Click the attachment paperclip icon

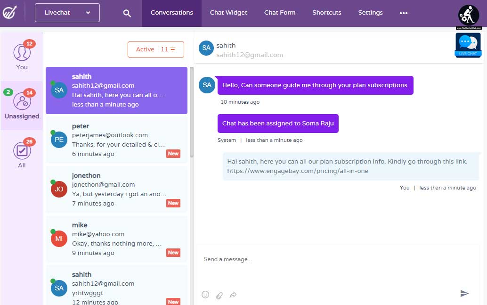tap(219, 295)
